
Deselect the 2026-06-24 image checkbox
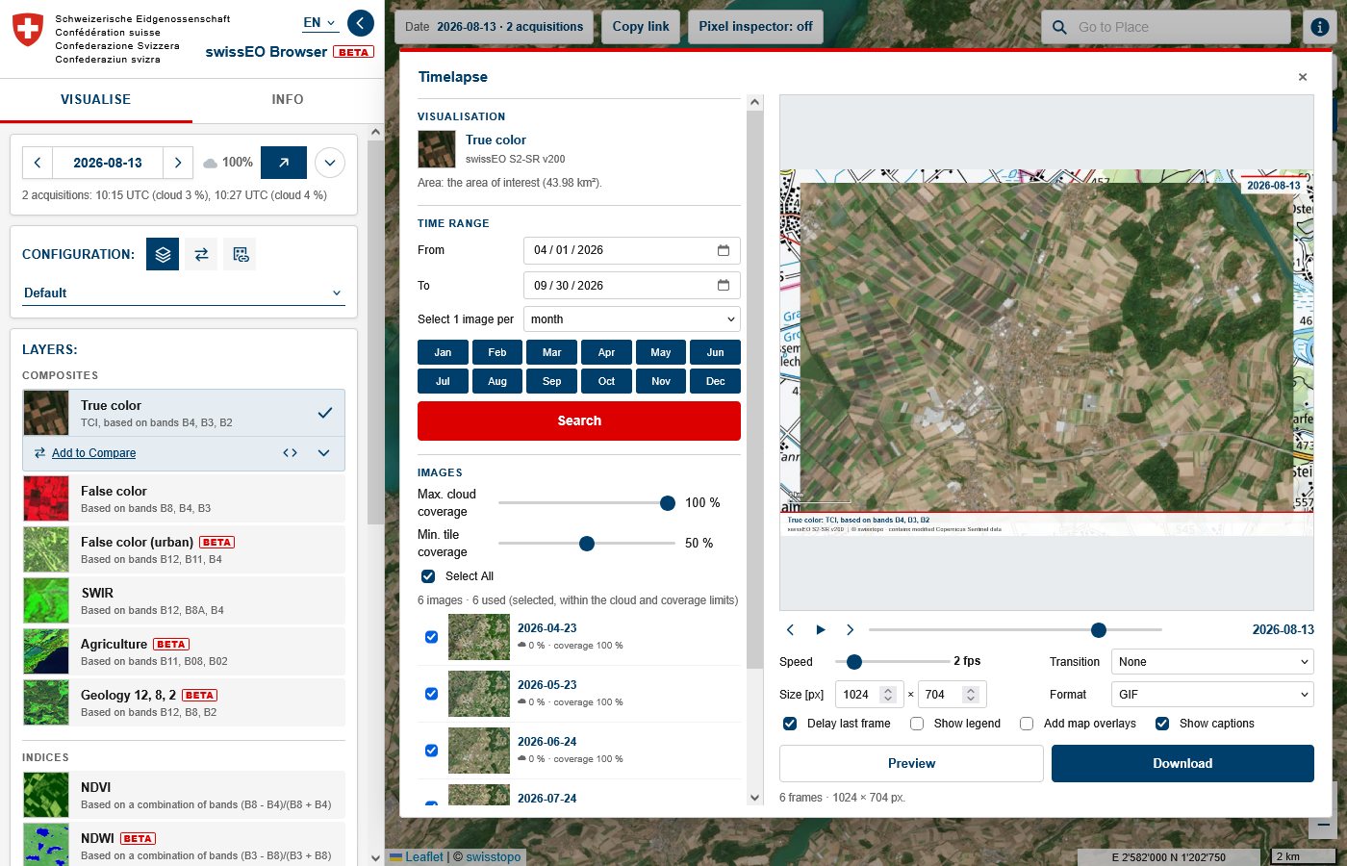click(431, 751)
